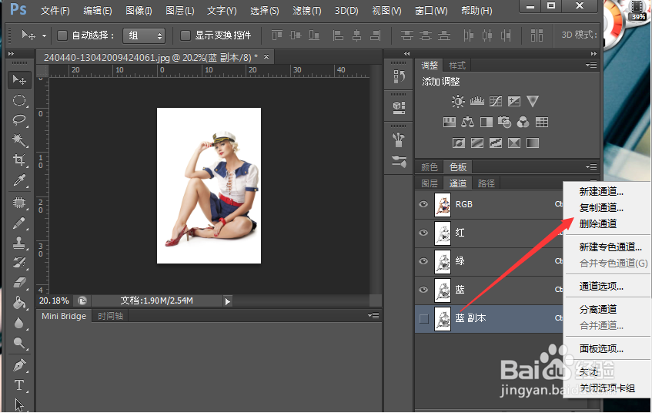Add a Channel Mixer adjustment
652x413 pixels.
[523, 122]
